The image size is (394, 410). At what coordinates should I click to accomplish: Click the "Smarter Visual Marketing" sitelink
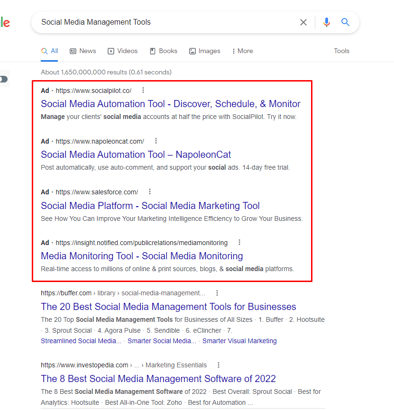[x=239, y=341]
